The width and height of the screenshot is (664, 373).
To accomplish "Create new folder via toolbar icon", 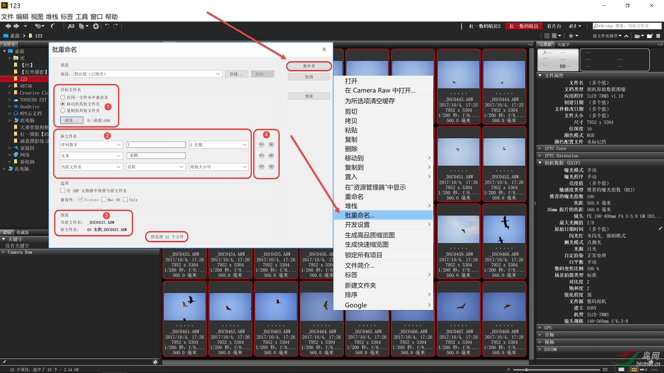I will tap(649, 36).
